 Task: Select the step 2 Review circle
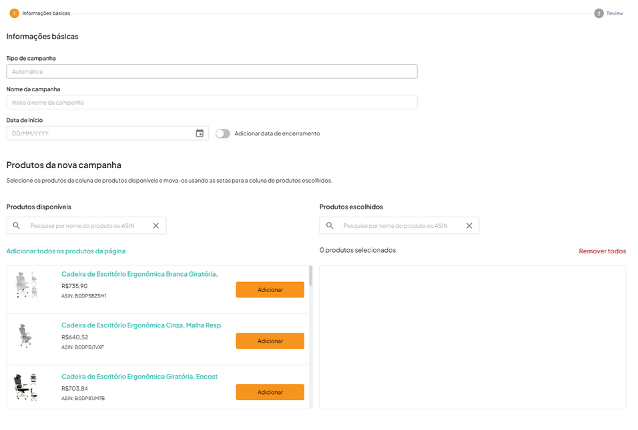(599, 12)
